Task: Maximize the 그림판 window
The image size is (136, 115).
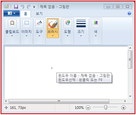Action: tap(118, 7)
